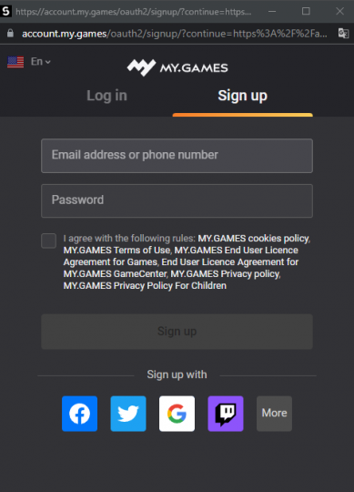Screen dimensions: 354x492
Task: Open MY.GAMES Terms of Use link
Action: tap(116, 250)
